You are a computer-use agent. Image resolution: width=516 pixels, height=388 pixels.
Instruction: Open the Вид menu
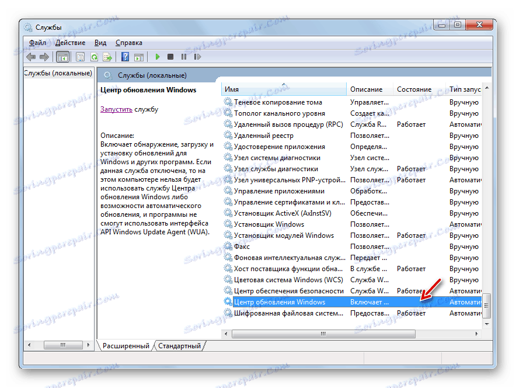tap(100, 43)
